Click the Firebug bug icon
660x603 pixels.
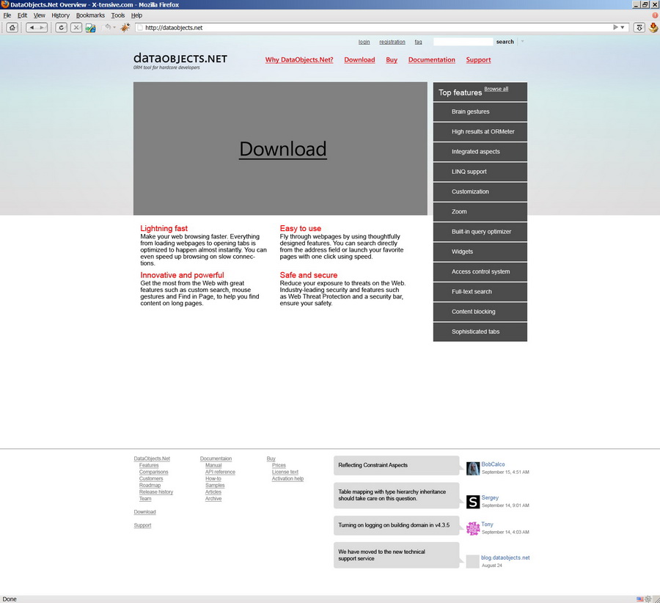click(x=125, y=27)
